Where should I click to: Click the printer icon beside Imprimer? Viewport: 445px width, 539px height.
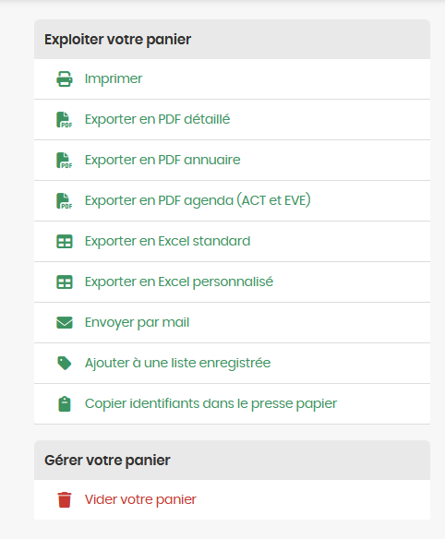click(65, 78)
